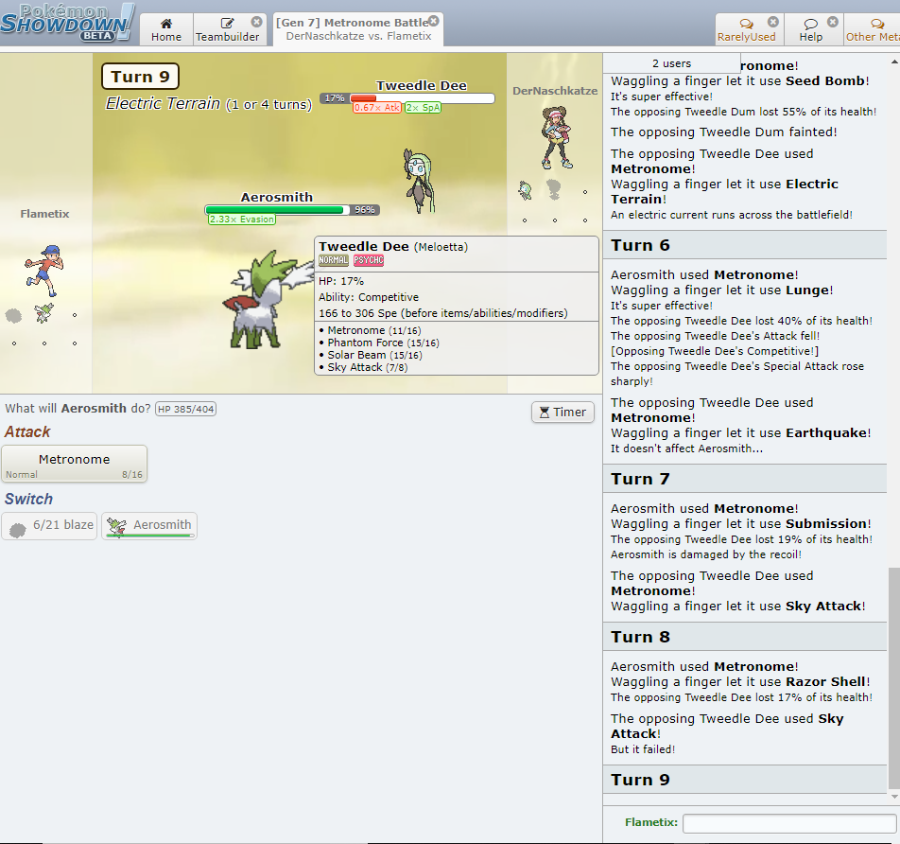Click the Teambuilder pencil icon

[227, 23]
